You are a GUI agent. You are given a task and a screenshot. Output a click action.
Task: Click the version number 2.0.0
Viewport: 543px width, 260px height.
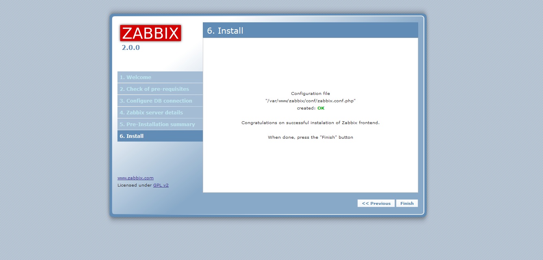click(x=130, y=47)
